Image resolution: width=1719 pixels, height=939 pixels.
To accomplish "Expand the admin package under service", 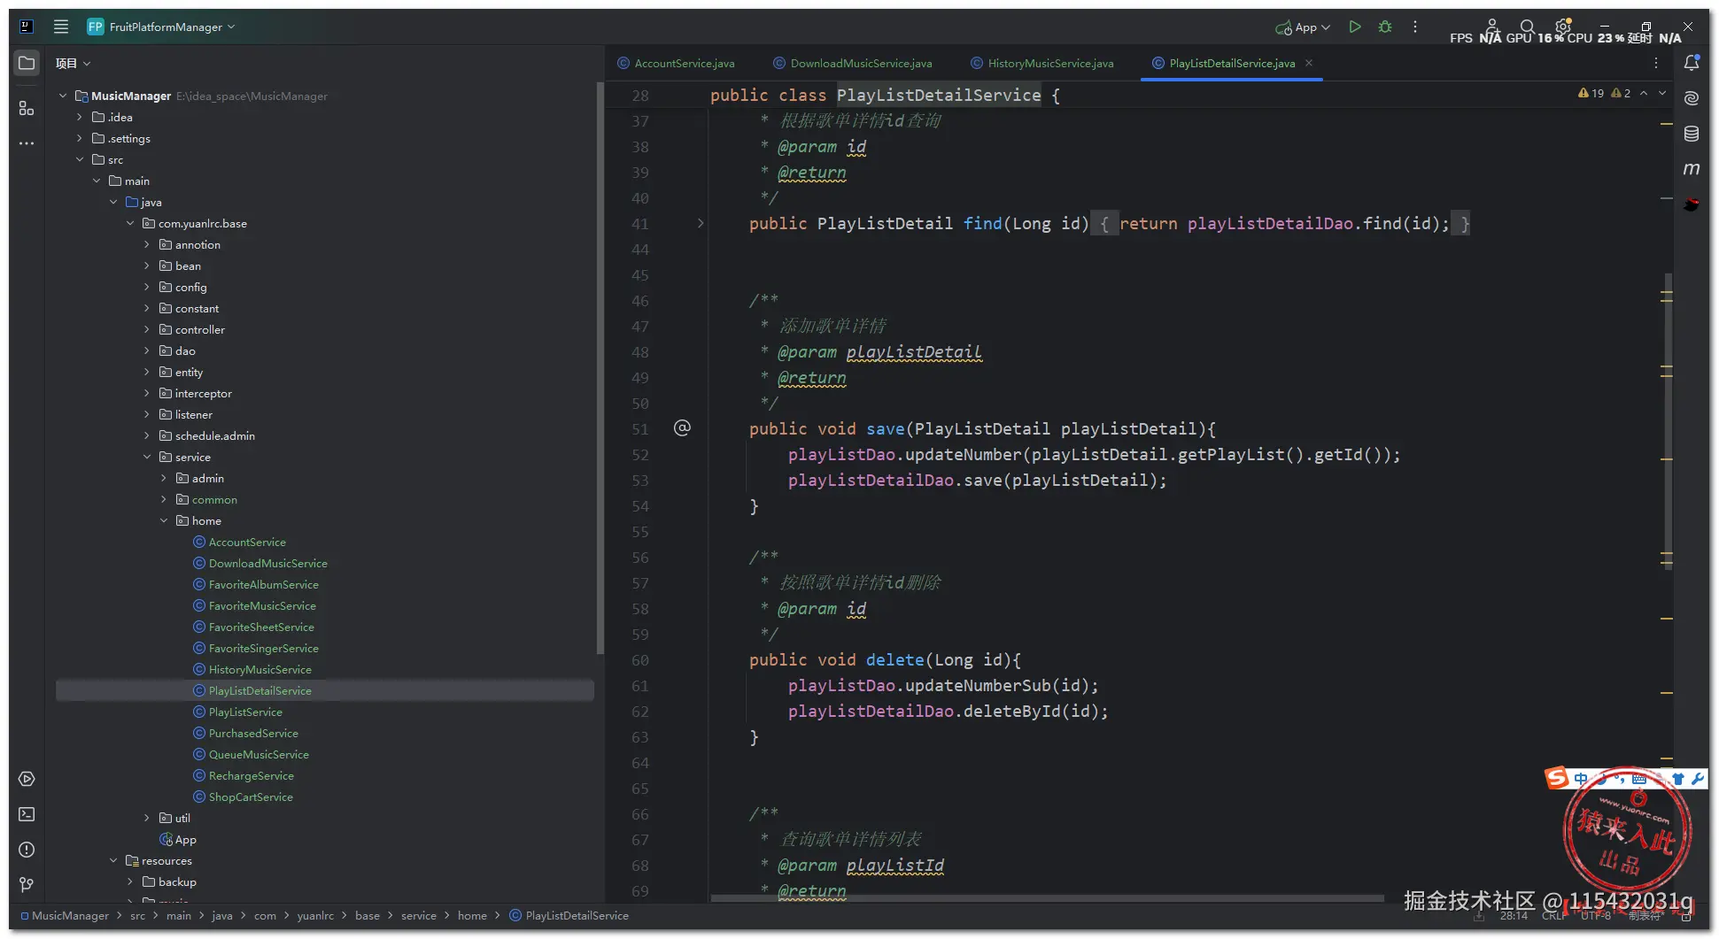I will click(x=164, y=478).
